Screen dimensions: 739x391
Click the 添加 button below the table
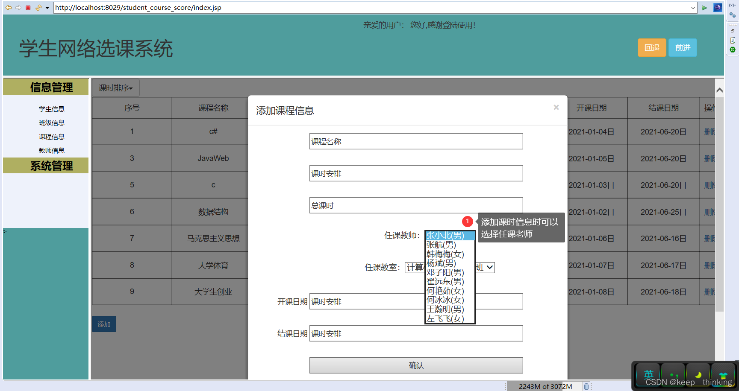[x=104, y=324]
